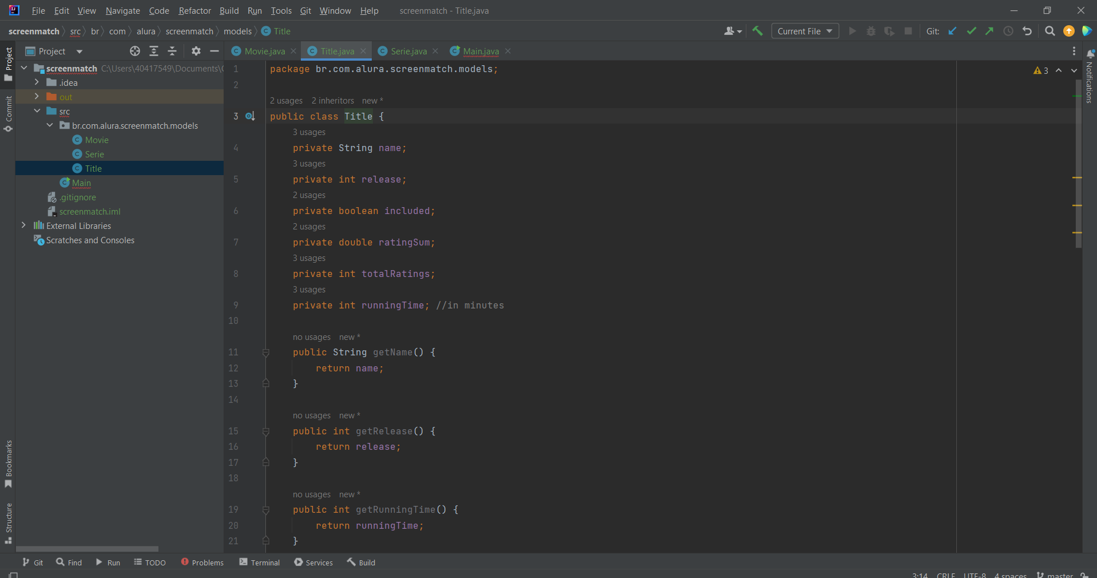Hide the Project tool window
The image size is (1097, 578).
pyautogui.click(x=214, y=51)
